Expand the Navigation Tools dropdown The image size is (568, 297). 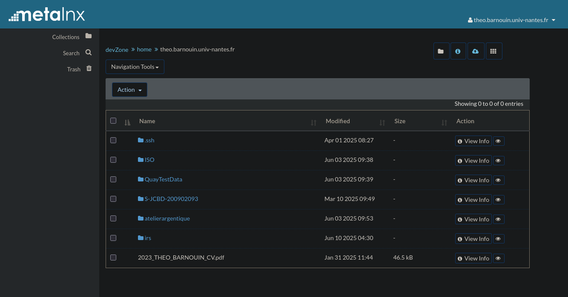tap(135, 67)
